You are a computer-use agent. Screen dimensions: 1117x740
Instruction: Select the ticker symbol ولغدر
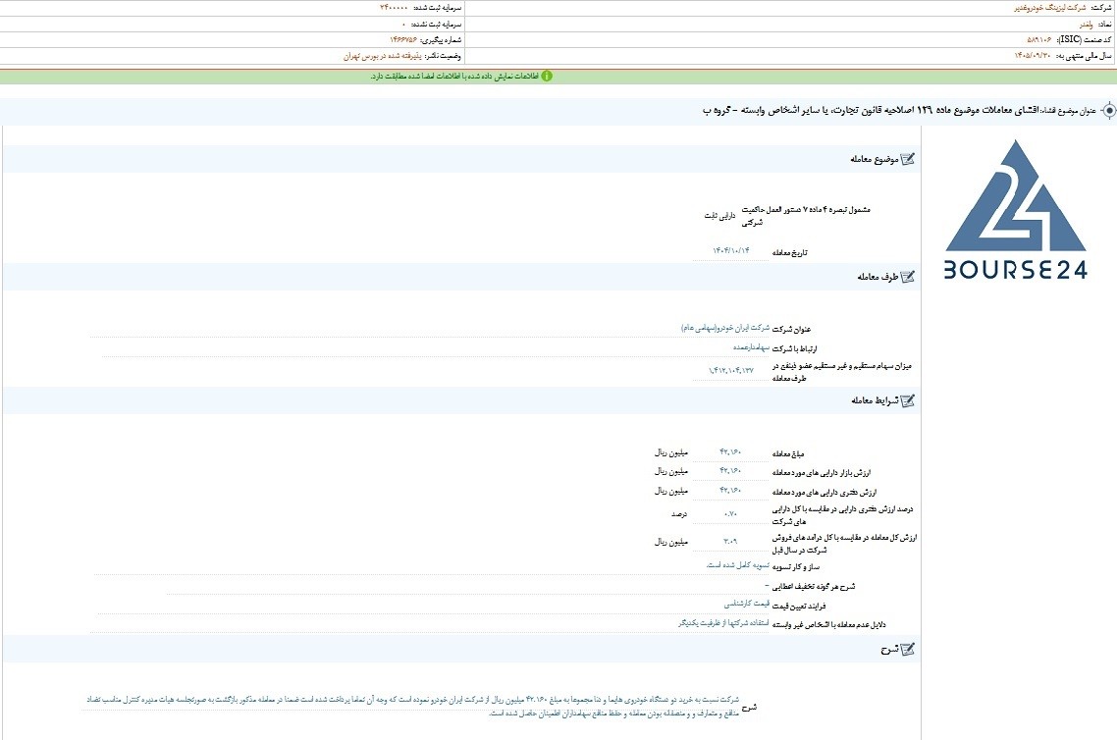[1086, 25]
